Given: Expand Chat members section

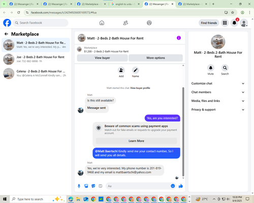Looking at the screenshot, I should 218,92.
